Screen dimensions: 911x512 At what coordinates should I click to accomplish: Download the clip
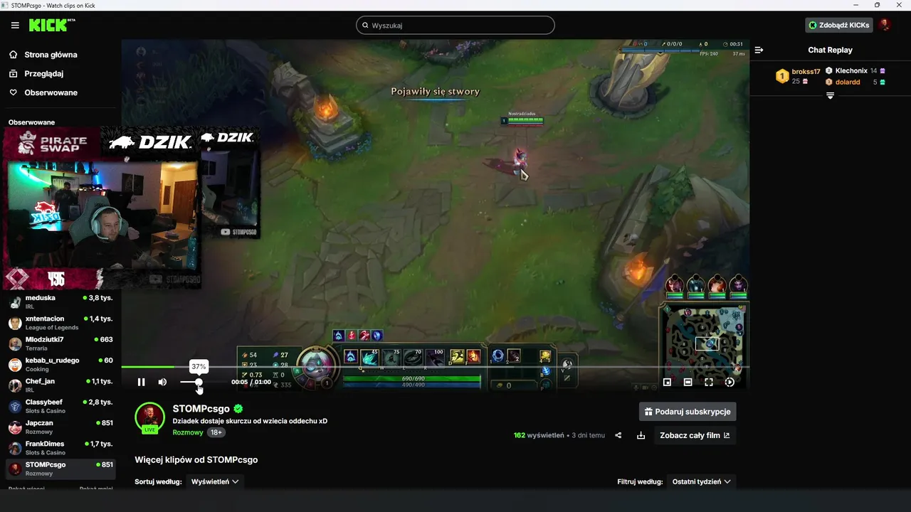pyautogui.click(x=641, y=435)
